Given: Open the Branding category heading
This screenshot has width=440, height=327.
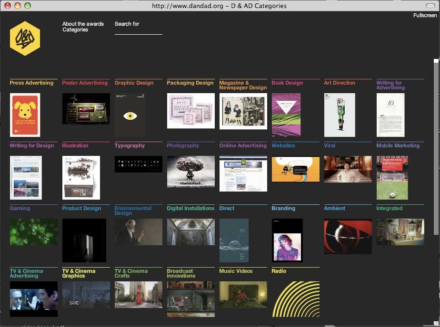Looking at the screenshot, I should [x=283, y=208].
